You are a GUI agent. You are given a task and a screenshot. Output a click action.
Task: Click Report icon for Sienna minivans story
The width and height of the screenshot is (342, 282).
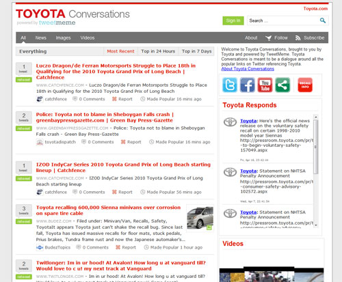[118, 247]
